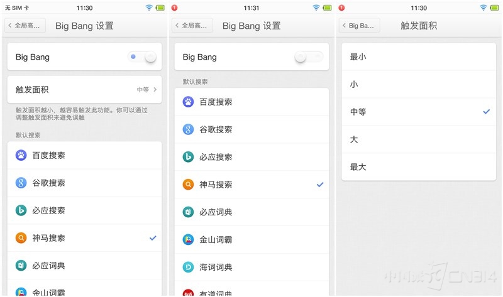
Task: Tap battery icon in right screen
Action: [x=494, y=8]
